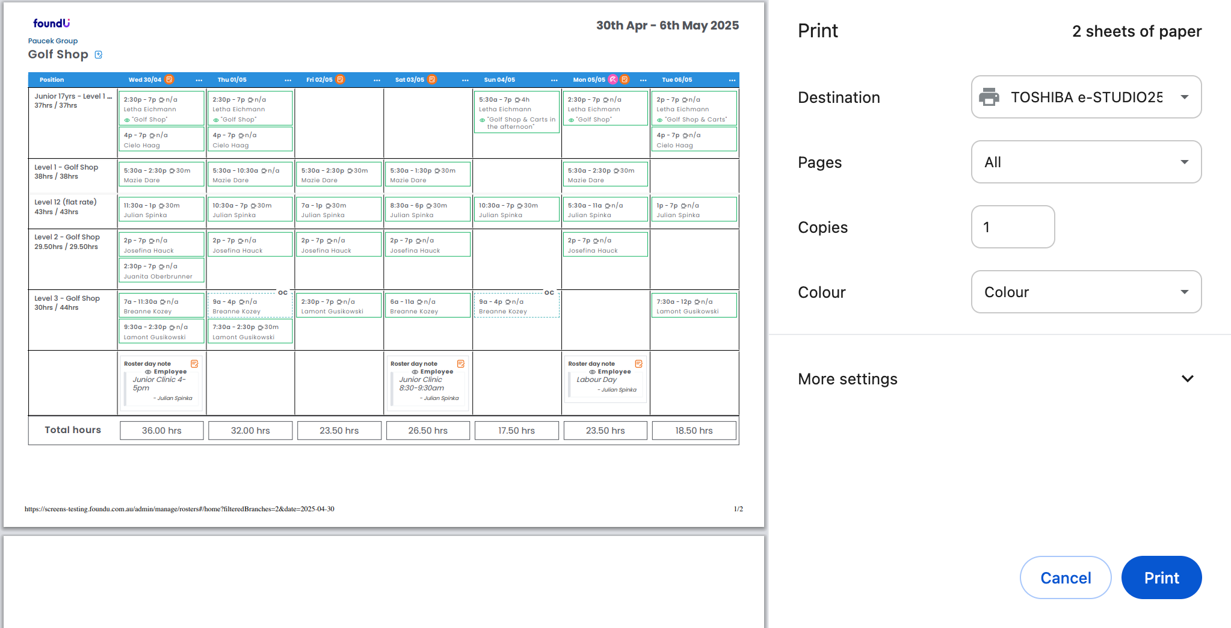The width and height of the screenshot is (1231, 628).
Task: Click the printer icon in Destination field
Action: click(989, 97)
